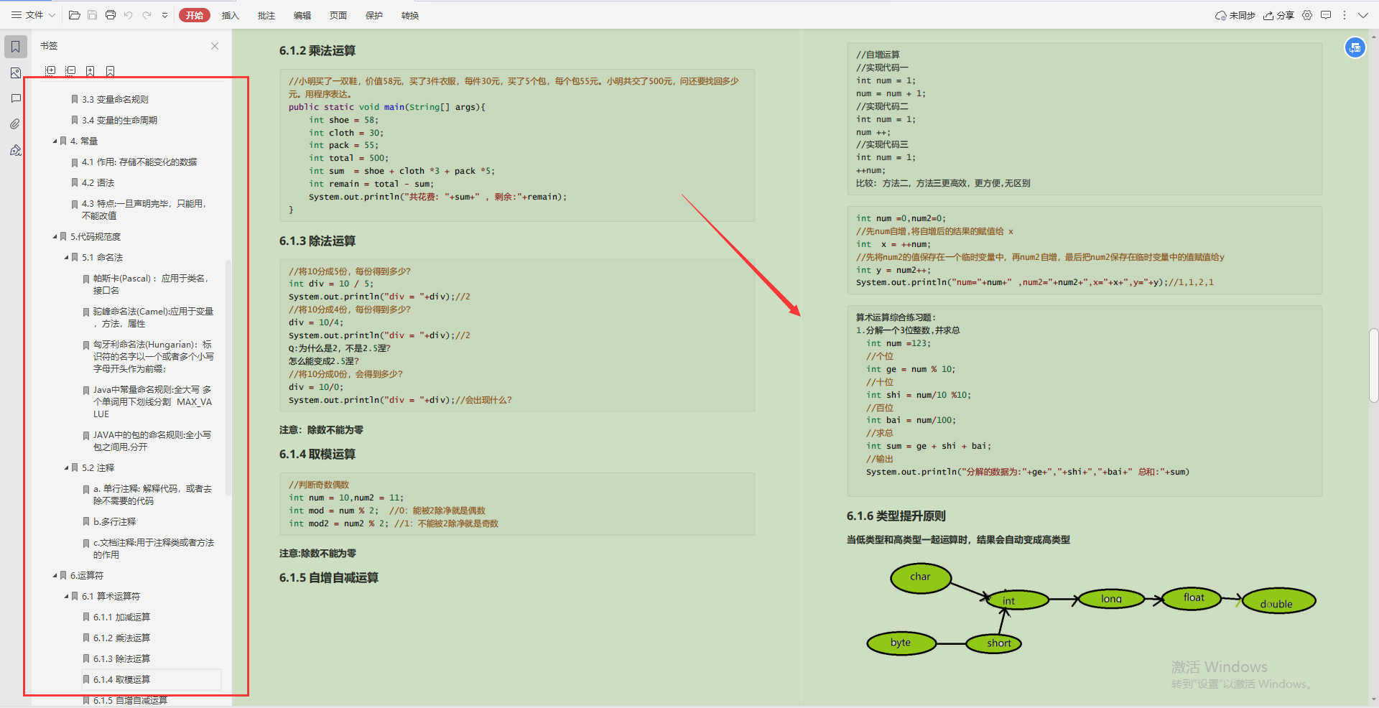Open the 文件 file menu
The height and width of the screenshot is (708, 1379).
[33, 15]
